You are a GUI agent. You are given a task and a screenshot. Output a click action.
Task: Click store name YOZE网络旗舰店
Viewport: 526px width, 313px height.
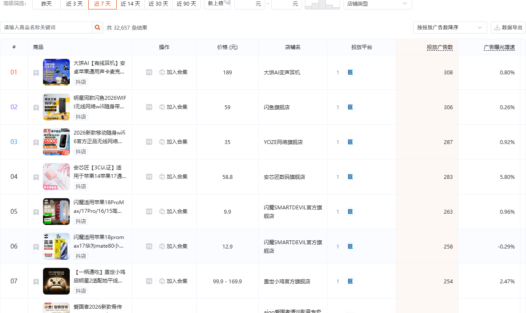283,142
